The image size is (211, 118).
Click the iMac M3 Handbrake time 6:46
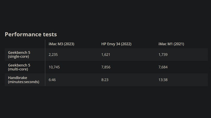pos(53,80)
